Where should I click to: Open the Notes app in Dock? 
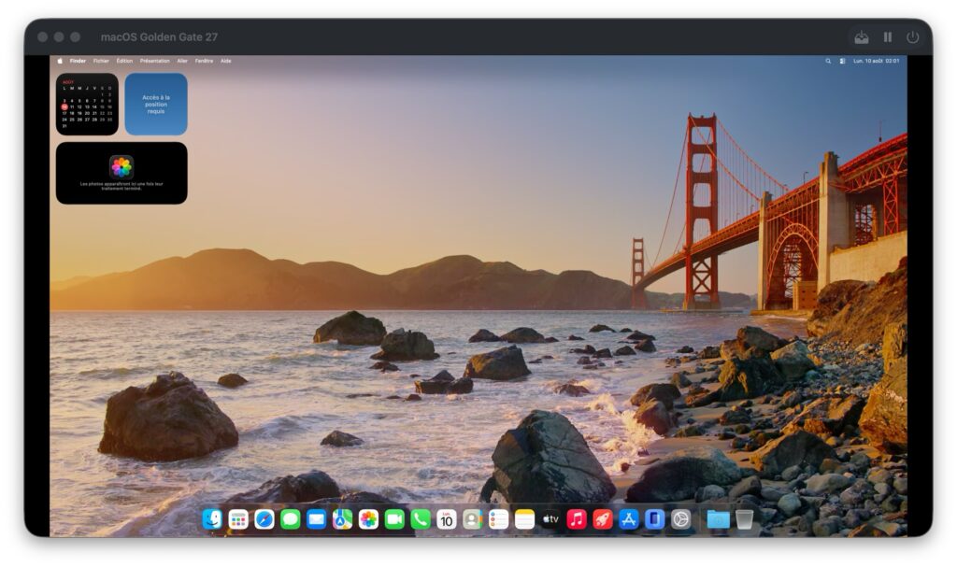[525, 519]
